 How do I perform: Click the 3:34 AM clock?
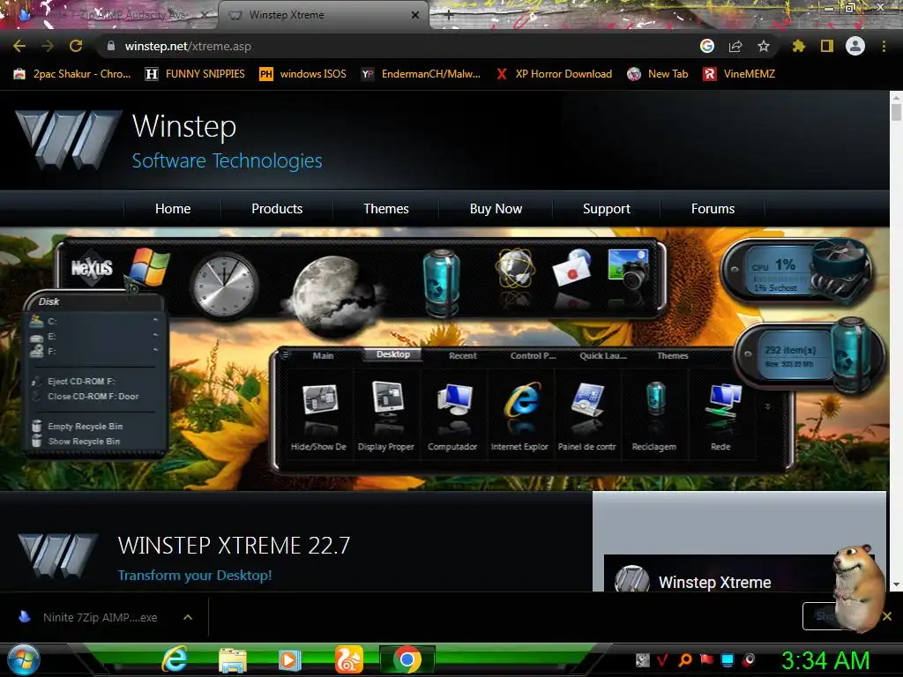point(825,660)
